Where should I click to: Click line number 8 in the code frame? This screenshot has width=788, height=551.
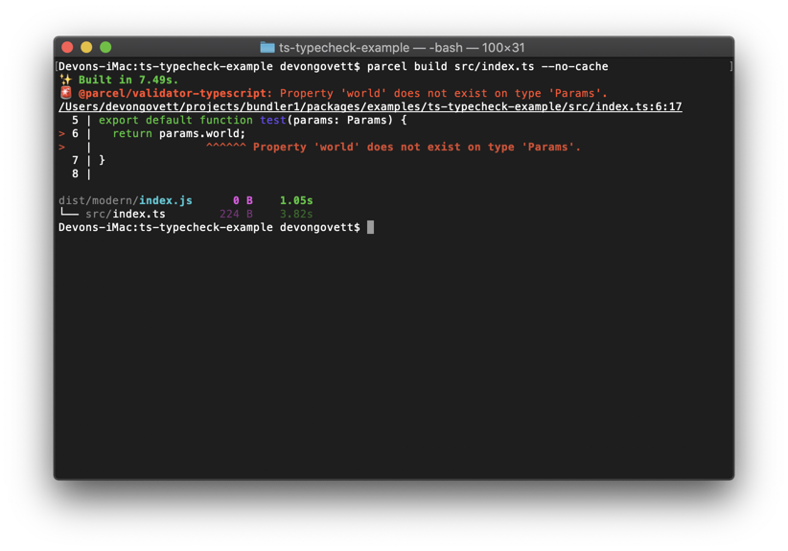click(75, 173)
